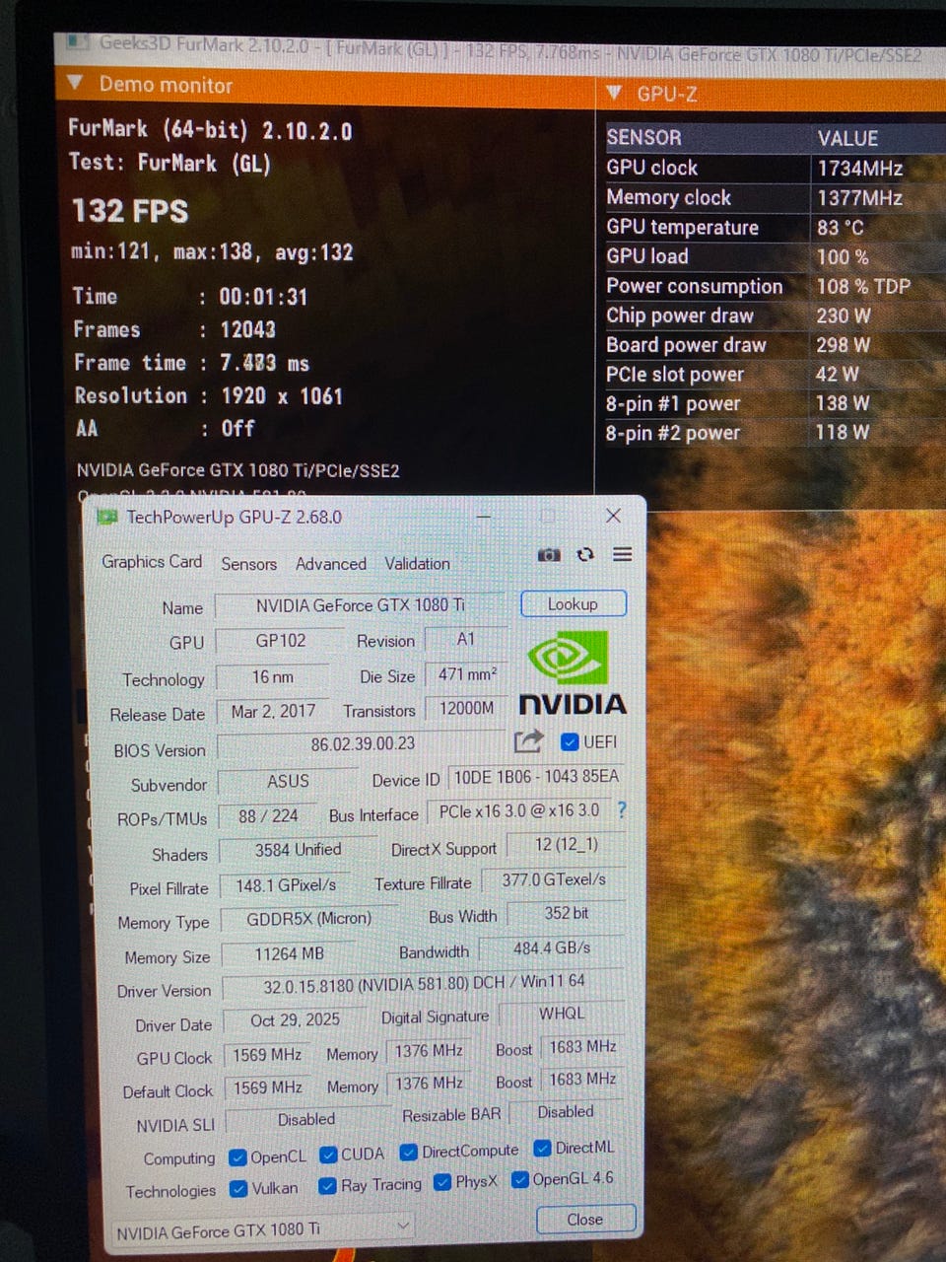This screenshot has width=946, height=1262.
Task: Click the BIOS export share icon
Action: (528, 741)
